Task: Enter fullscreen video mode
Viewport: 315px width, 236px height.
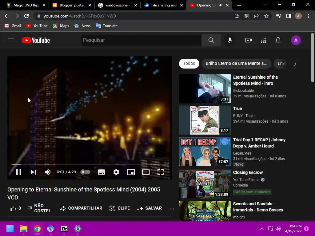Action: 161,172
